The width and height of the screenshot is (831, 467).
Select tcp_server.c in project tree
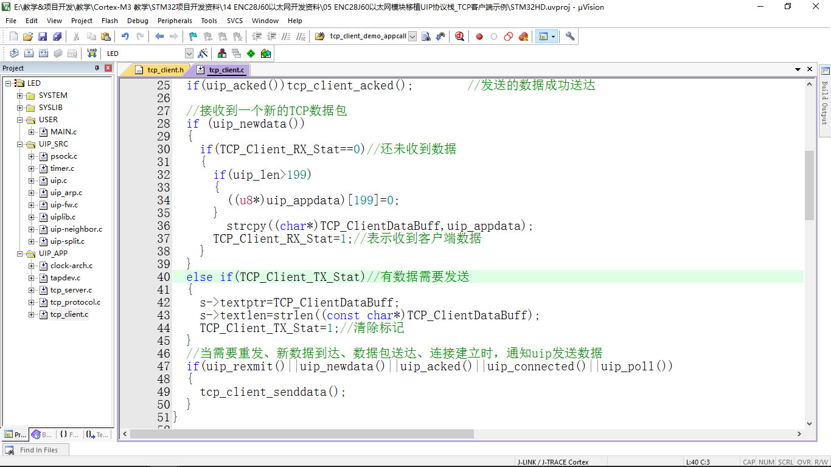(71, 290)
